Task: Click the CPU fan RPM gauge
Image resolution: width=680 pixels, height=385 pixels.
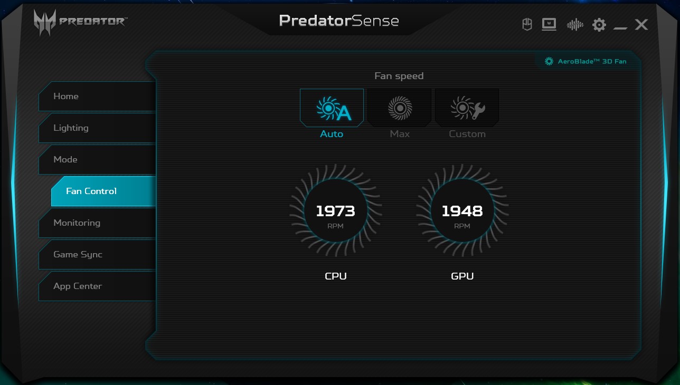Action: coord(336,211)
